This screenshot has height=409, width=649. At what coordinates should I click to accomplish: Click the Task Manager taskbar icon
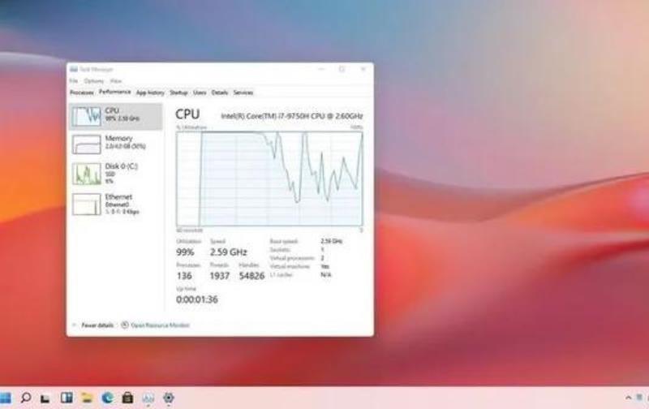pos(148,398)
